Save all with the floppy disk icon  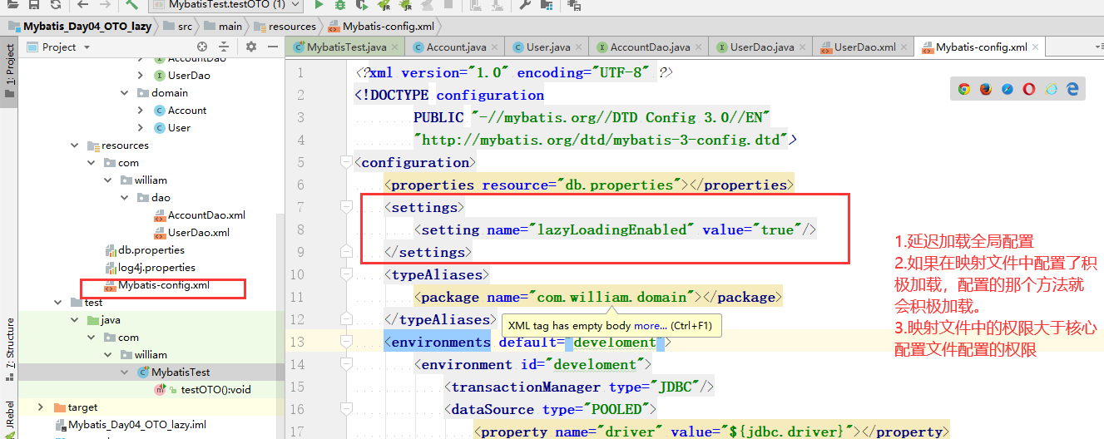[34, 5]
